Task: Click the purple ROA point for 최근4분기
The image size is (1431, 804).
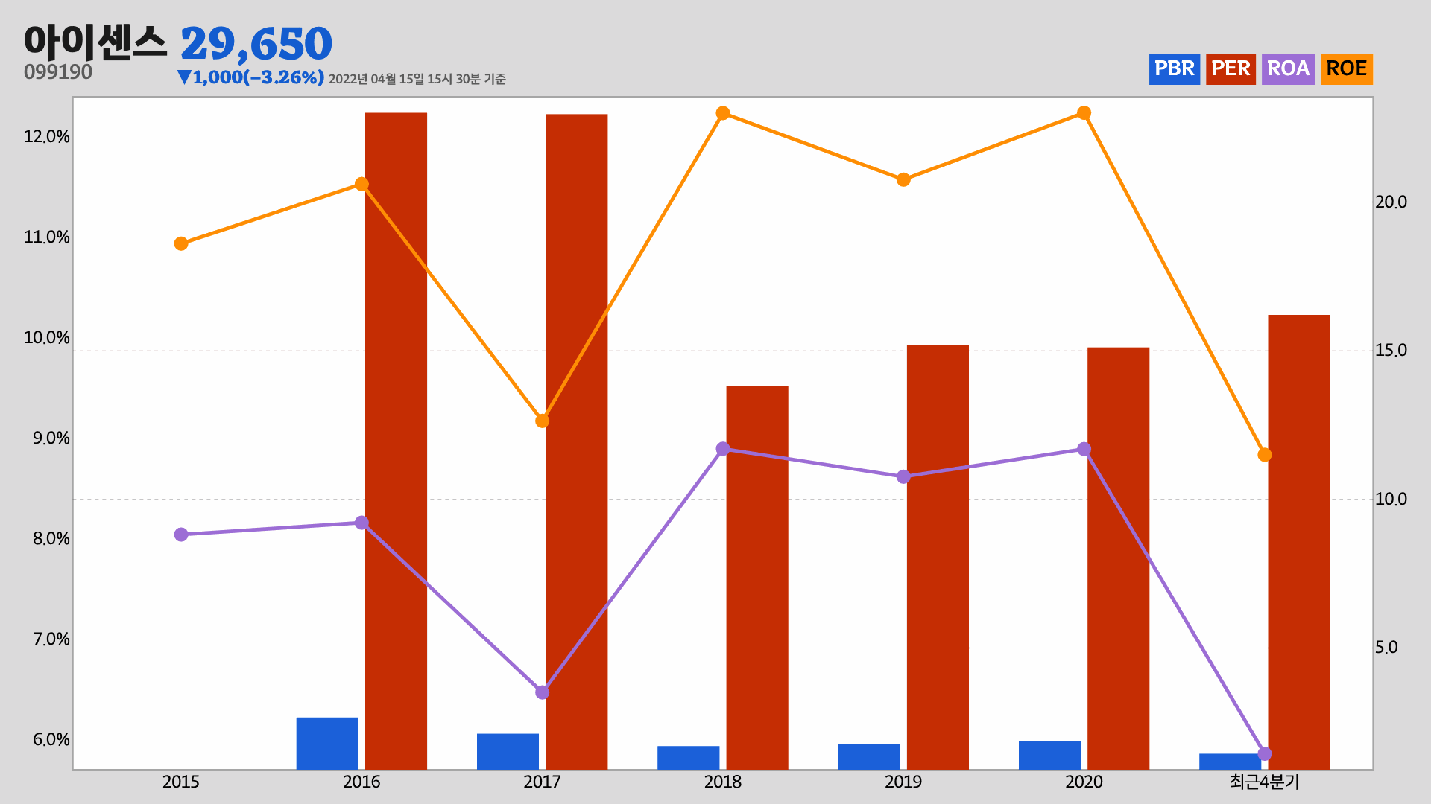Action: point(1264,753)
